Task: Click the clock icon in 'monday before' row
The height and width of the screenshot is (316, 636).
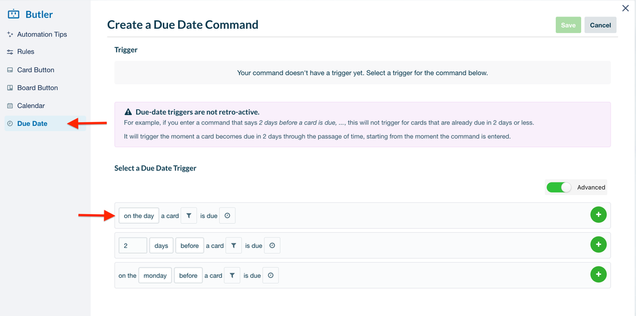Action: tap(271, 275)
